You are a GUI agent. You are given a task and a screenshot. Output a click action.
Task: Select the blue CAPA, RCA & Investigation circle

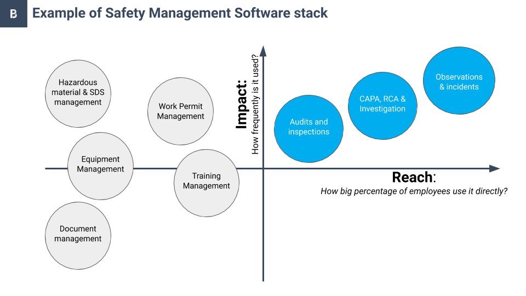click(x=382, y=104)
